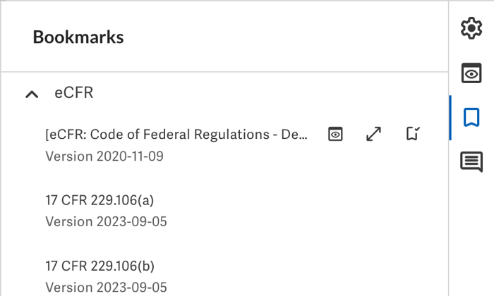Open the settings gear in the sidebar

(471, 28)
